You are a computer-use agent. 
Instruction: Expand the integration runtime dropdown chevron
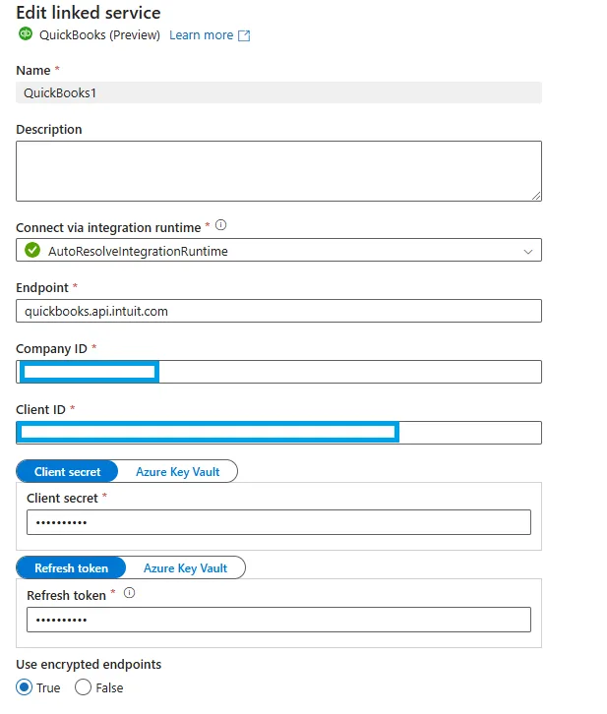point(528,252)
